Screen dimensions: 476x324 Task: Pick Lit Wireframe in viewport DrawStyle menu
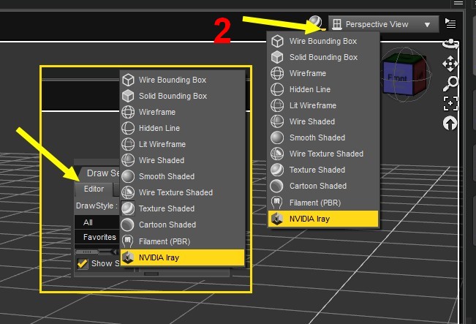click(x=324, y=105)
